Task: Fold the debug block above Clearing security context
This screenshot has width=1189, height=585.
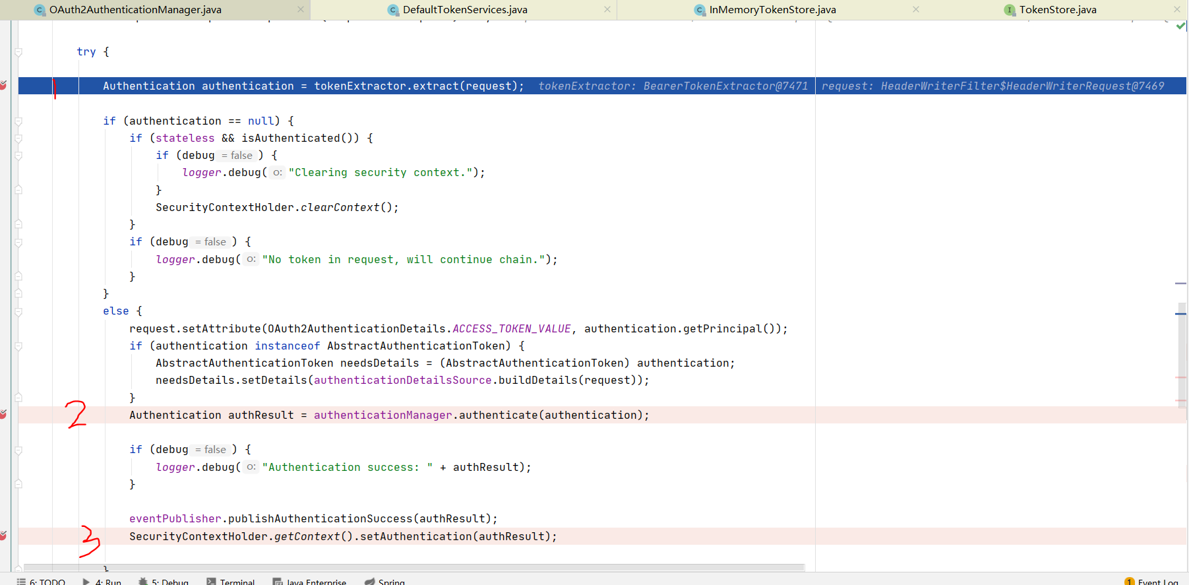Action: pyautogui.click(x=18, y=156)
